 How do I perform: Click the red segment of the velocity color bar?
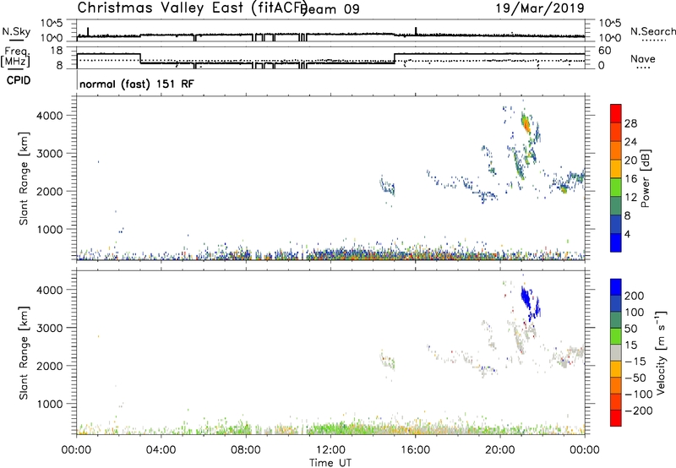616,418
